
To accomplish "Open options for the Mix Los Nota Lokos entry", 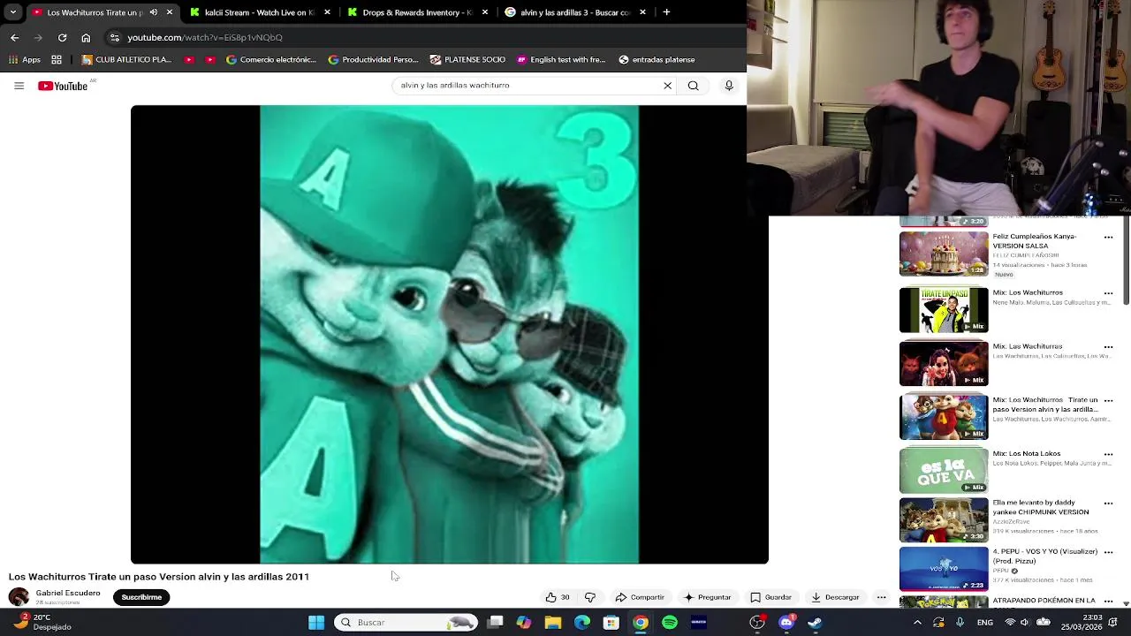I will tap(1108, 454).
